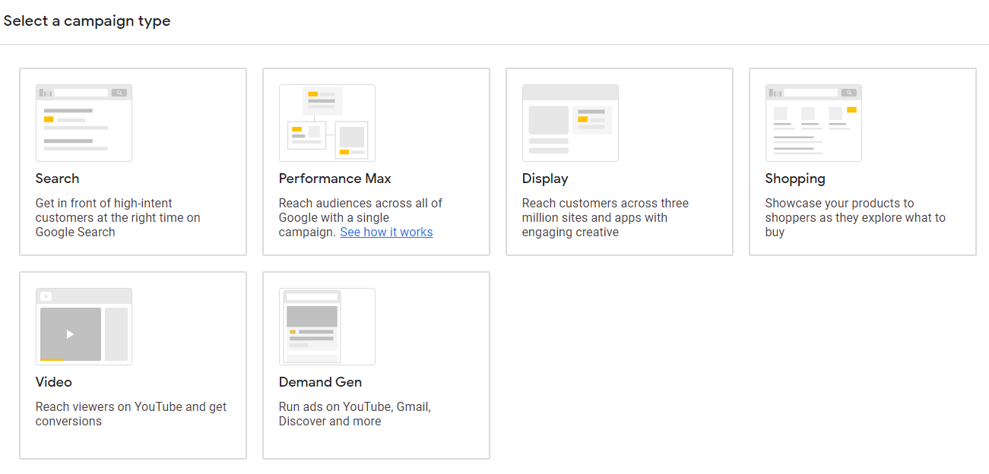Choose the Shopping campaign title

click(795, 179)
